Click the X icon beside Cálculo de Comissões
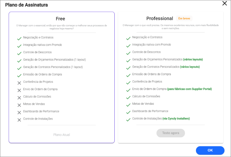The height and width of the screenshot is (157, 231). (19, 98)
